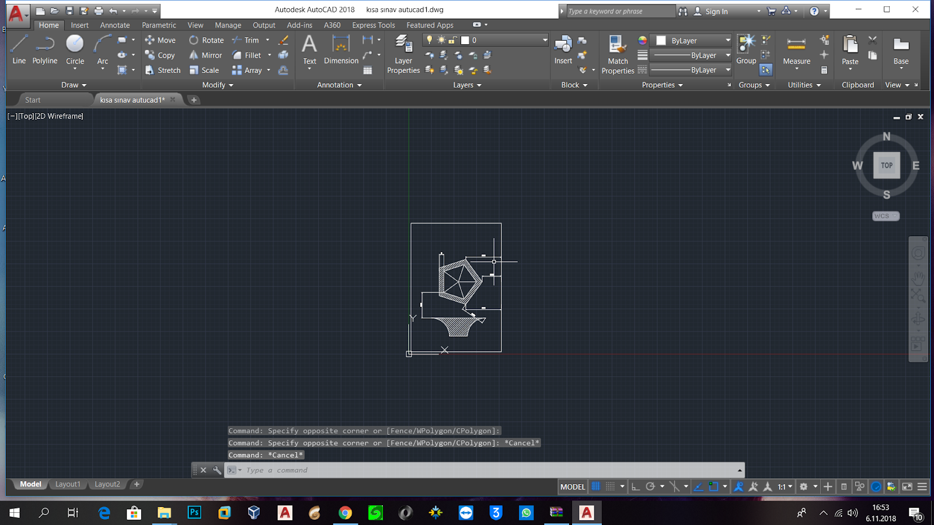This screenshot has width=934, height=525.
Task: Select the Polyline tool
Action: pos(45,50)
